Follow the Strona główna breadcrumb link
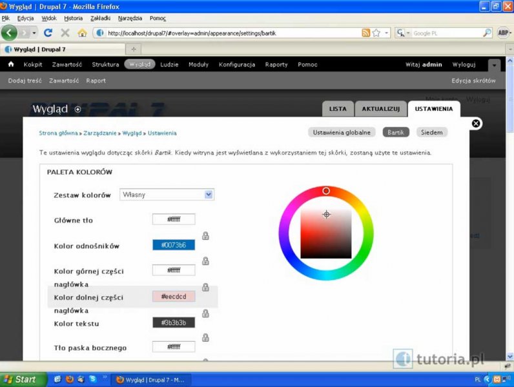This screenshot has height=387, width=514. click(x=58, y=133)
